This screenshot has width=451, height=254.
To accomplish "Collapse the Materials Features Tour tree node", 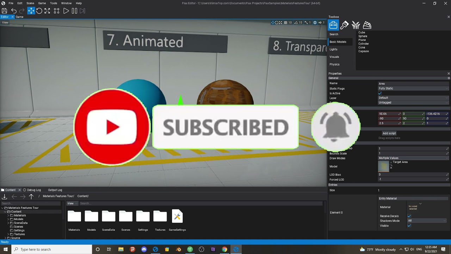I will click(x=2, y=208).
